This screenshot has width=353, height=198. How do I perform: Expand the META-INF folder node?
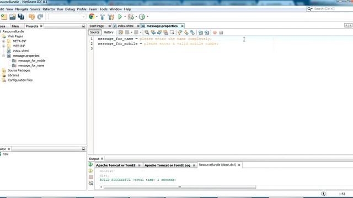click(x=4, y=41)
